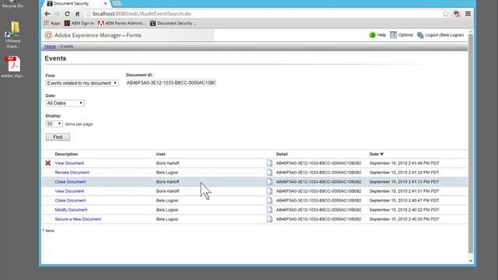Screen dimensions: 498x280
Task: Click document icon in Revoke Document row
Action: [x=269, y=173]
